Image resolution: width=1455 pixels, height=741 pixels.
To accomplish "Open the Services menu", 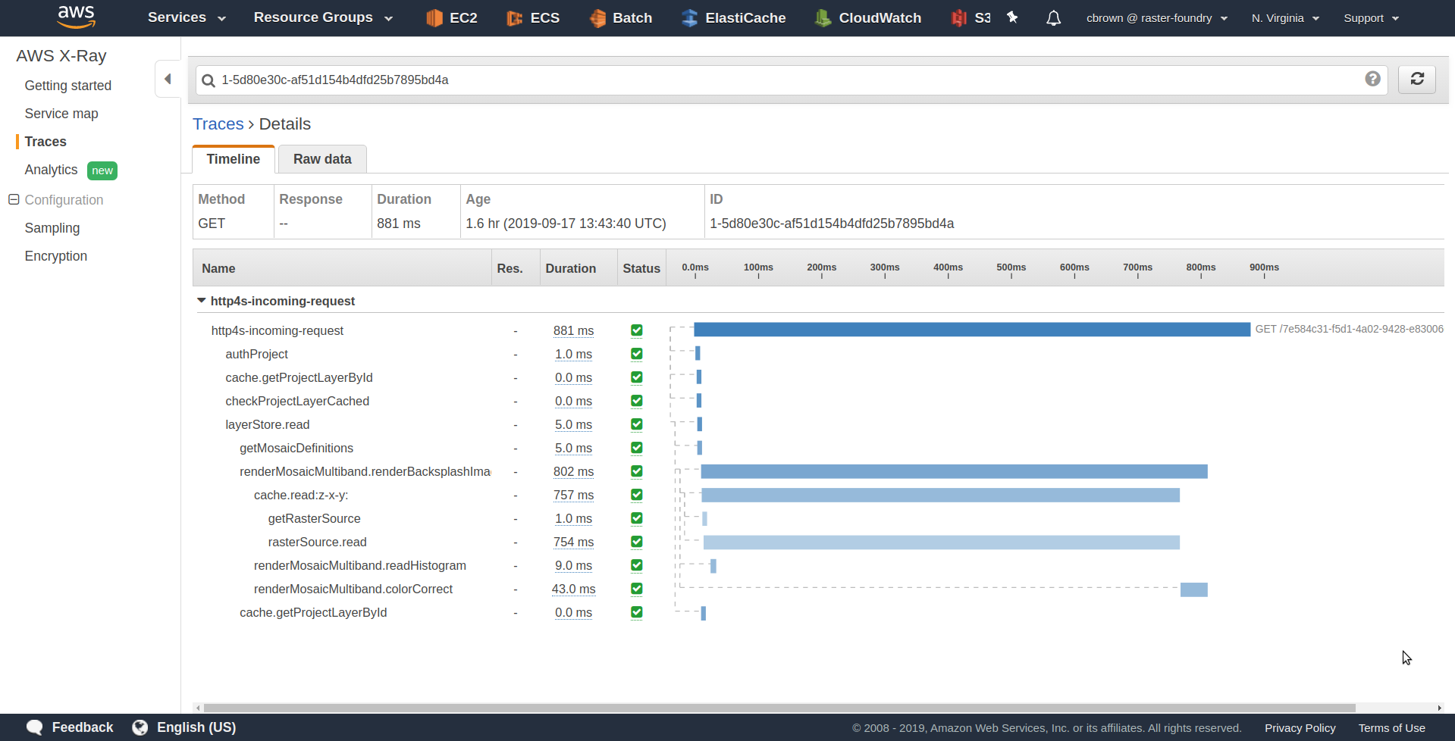I will click(x=185, y=17).
